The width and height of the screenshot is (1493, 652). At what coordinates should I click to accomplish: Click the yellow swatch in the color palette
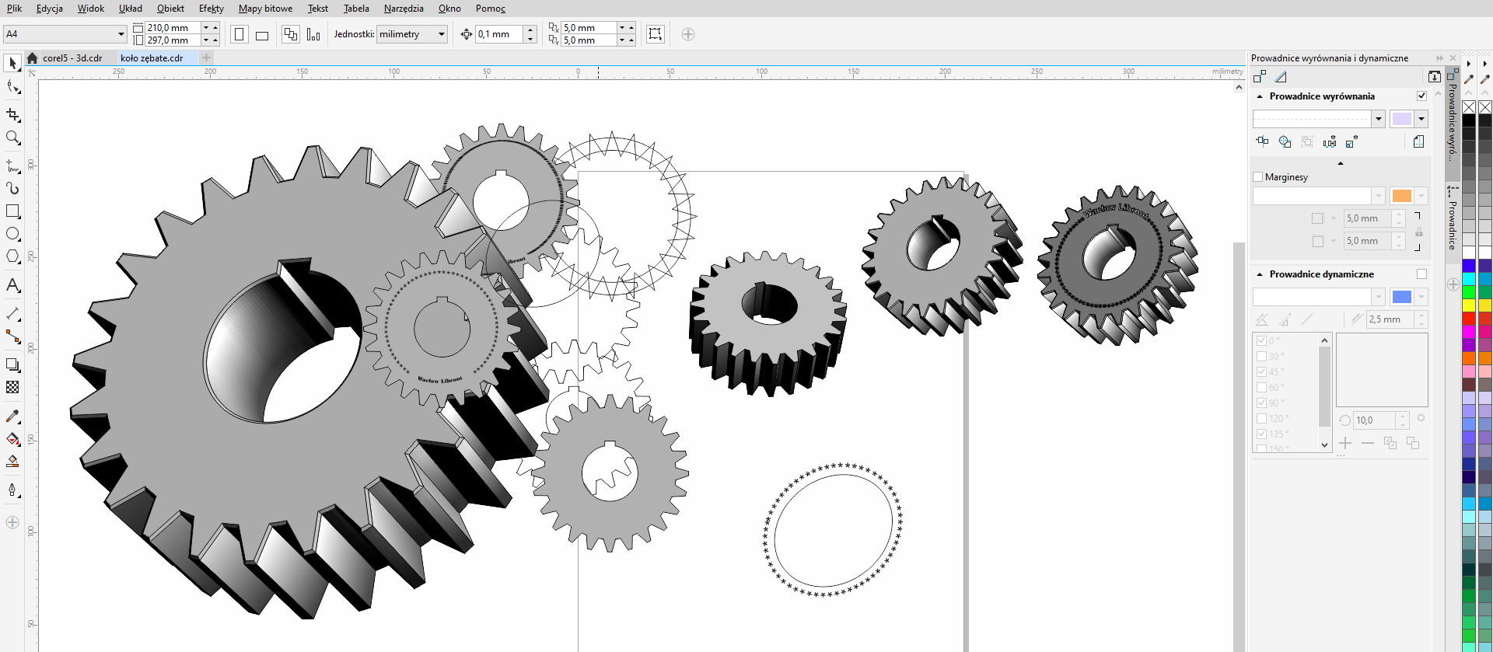[1469, 305]
